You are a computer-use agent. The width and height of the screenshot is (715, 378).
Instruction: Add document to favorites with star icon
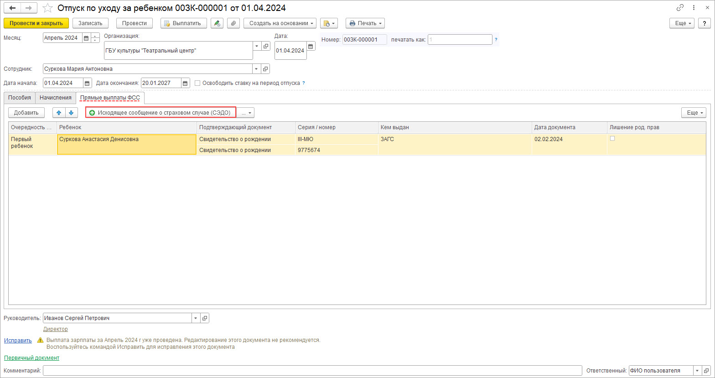coord(47,8)
